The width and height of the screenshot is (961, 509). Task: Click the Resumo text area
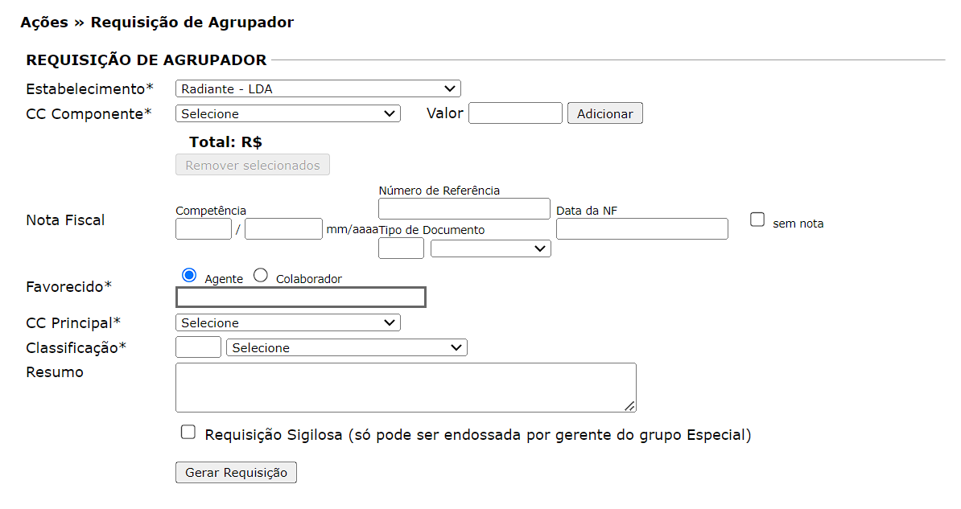406,388
